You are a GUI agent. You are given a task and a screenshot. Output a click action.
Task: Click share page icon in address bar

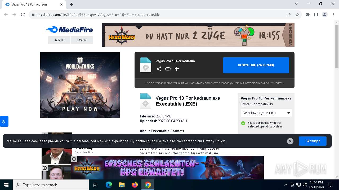click(289, 15)
